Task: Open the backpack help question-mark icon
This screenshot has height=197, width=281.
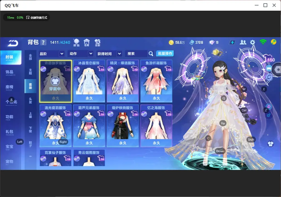Action: pos(43,42)
